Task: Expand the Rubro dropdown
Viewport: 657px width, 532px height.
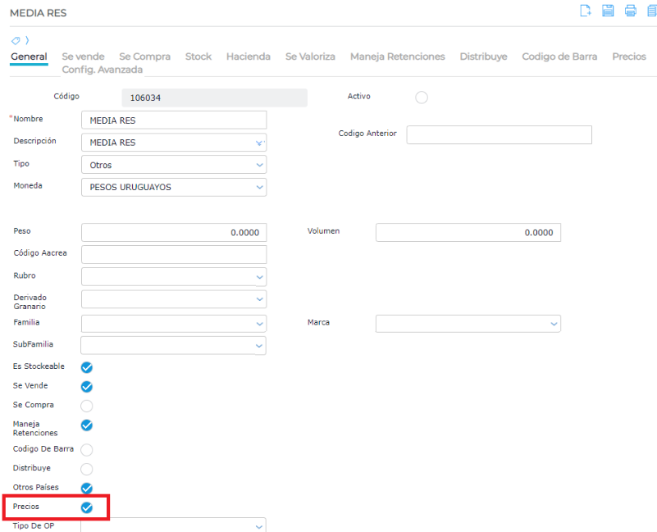Action: point(174,276)
